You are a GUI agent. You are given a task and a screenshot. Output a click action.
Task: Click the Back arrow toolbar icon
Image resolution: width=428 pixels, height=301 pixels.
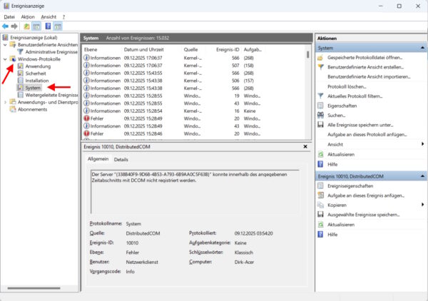click(5, 26)
